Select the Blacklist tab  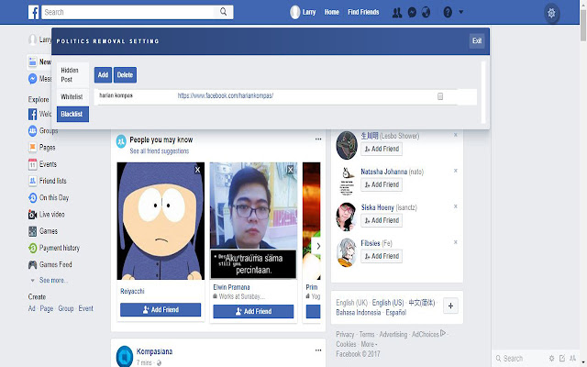pos(72,114)
